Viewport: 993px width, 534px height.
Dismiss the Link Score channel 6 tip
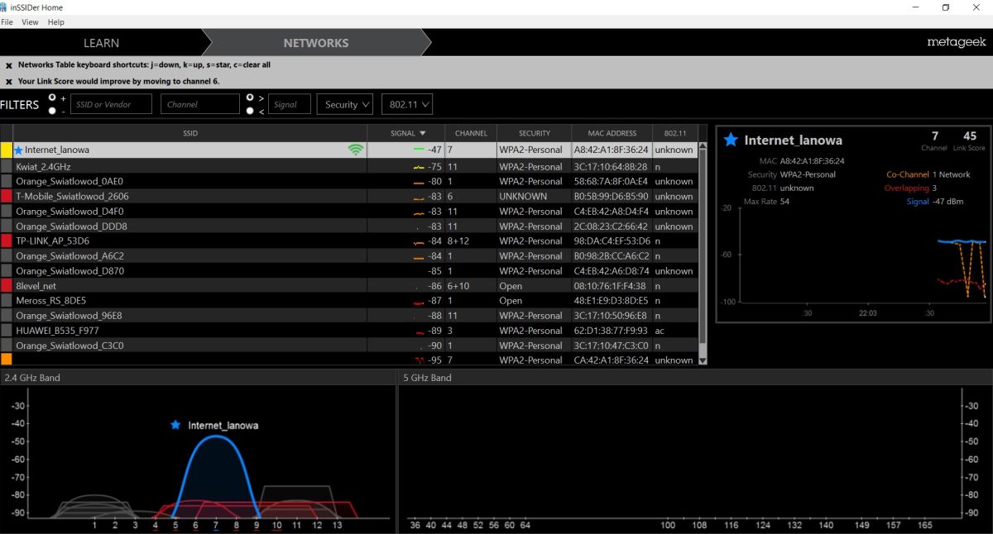[9, 82]
